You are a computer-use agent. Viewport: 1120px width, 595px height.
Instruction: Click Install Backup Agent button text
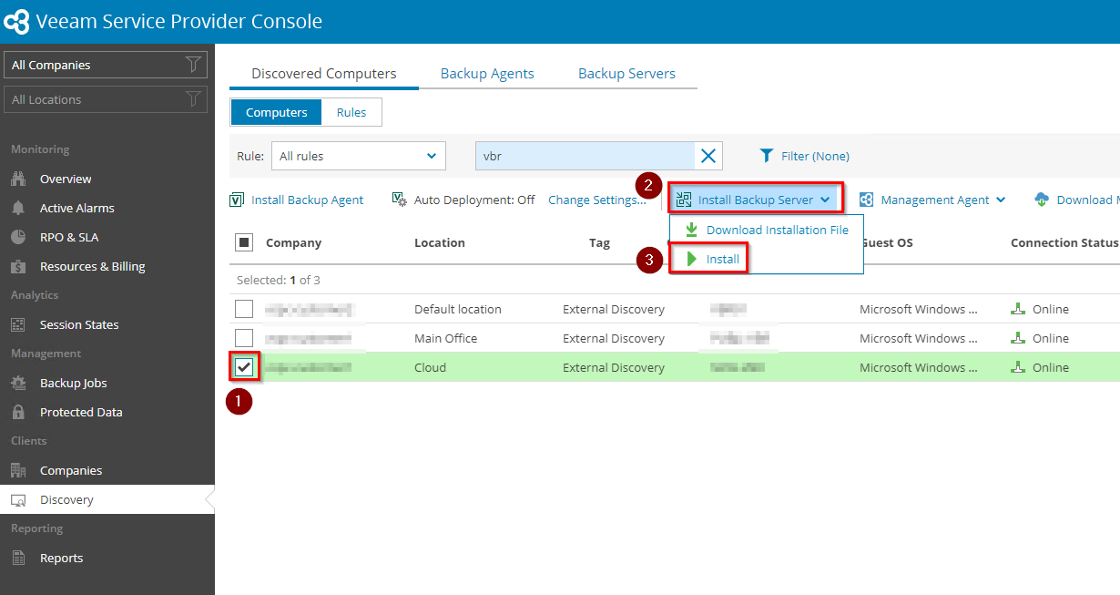[x=307, y=200]
